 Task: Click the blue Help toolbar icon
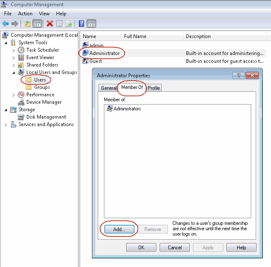(x=82, y=24)
